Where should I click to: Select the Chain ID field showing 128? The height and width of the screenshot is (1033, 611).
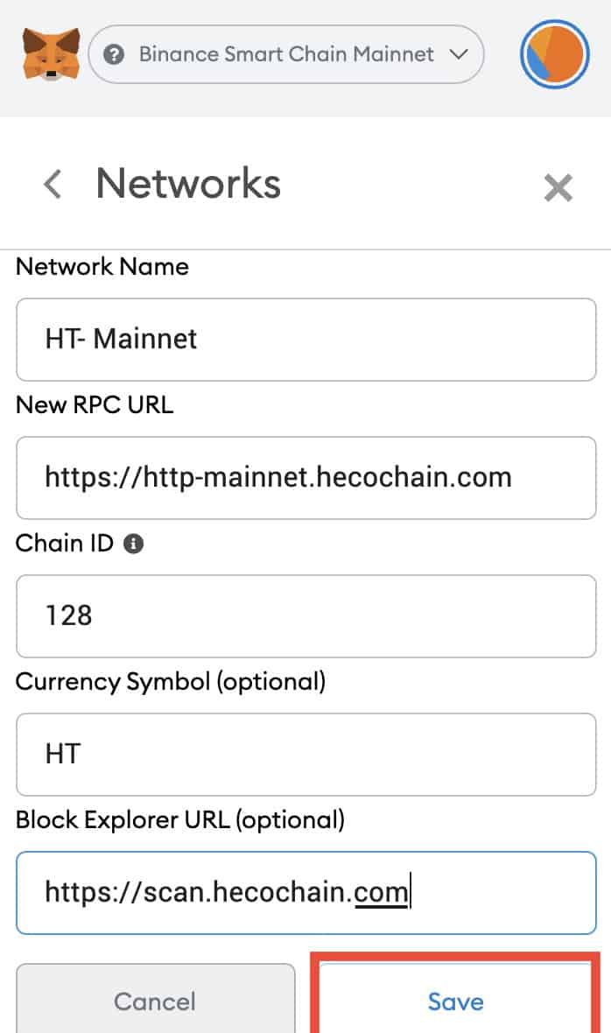point(306,616)
